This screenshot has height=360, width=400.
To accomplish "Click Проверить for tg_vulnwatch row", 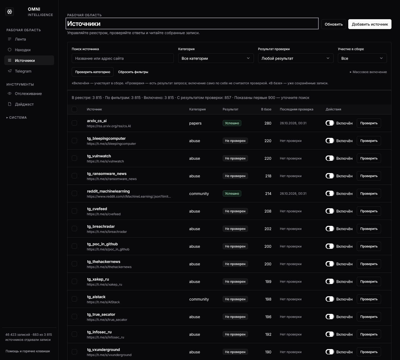I will [369, 158].
